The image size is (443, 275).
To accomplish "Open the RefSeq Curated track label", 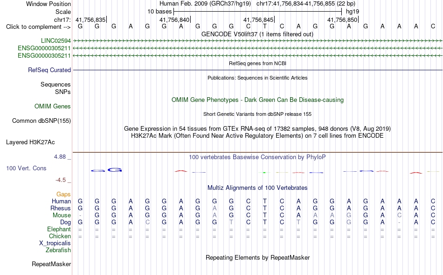I will (49, 70).
